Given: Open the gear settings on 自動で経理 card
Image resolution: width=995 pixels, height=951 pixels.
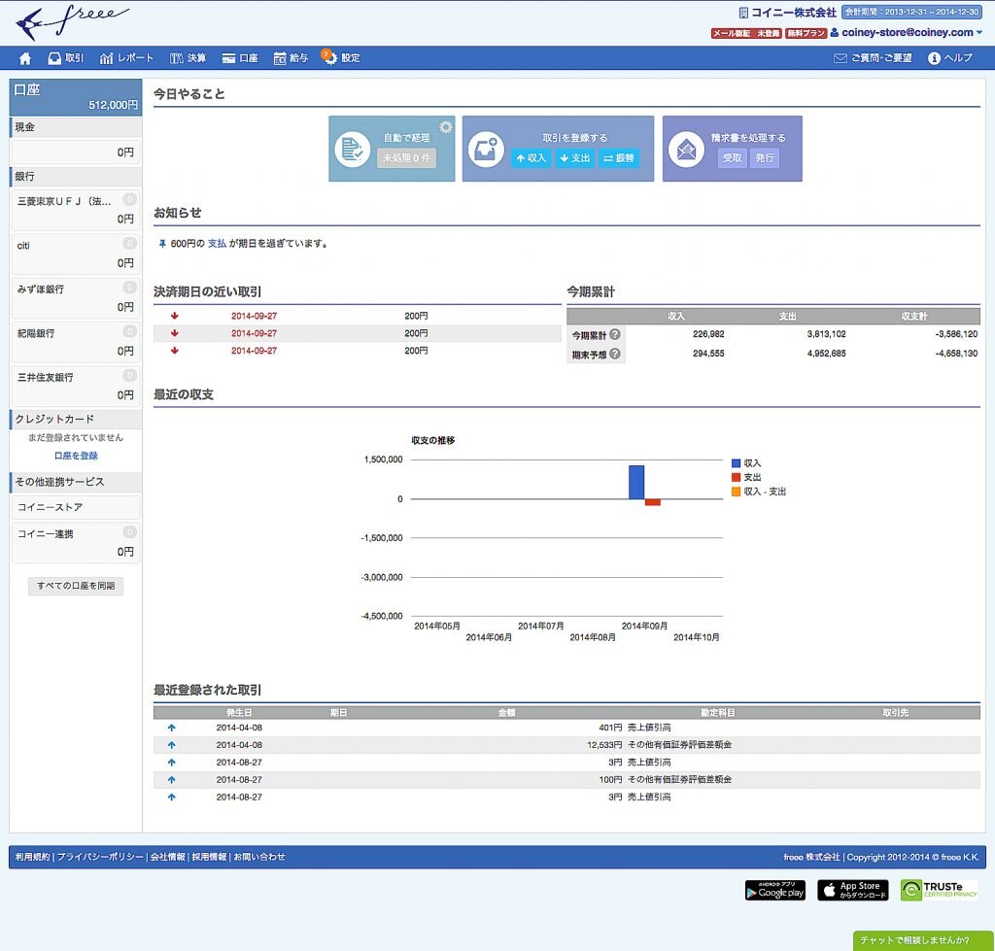Looking at the screenshot, I should click(x=445, y=127).
